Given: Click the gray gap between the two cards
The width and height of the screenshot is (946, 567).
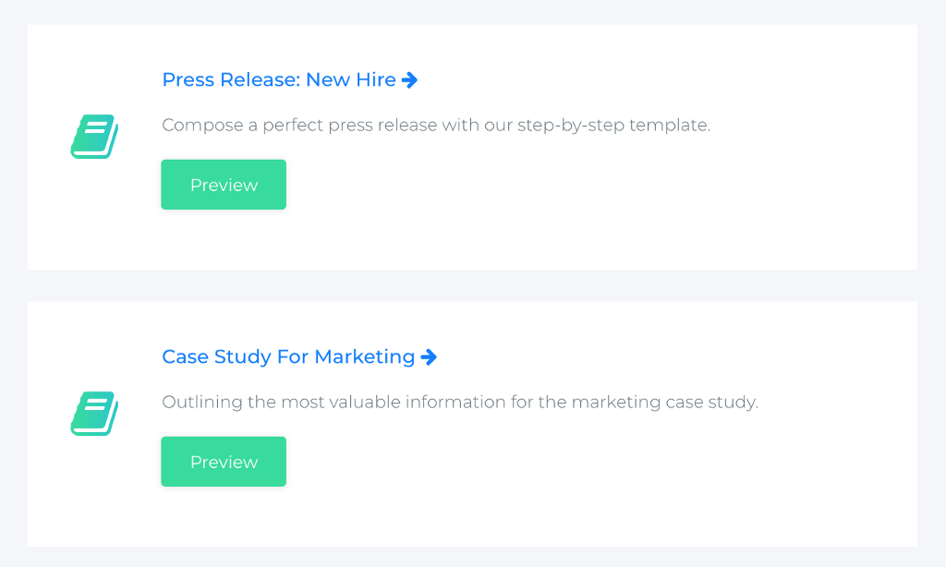Looking at the screenshot, I should coord(473,285).
